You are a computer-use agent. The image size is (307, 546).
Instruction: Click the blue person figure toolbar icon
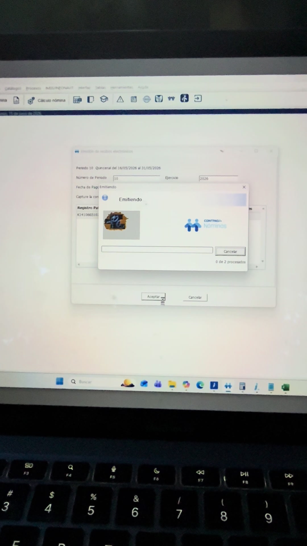coord(184,98)
